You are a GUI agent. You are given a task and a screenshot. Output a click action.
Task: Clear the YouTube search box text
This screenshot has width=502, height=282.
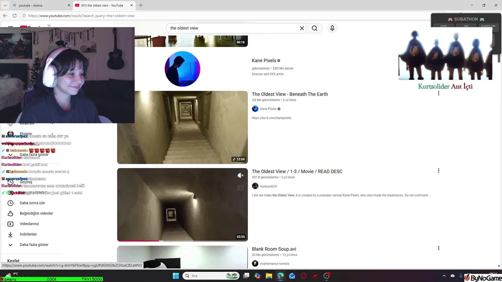tap(302, 28)
